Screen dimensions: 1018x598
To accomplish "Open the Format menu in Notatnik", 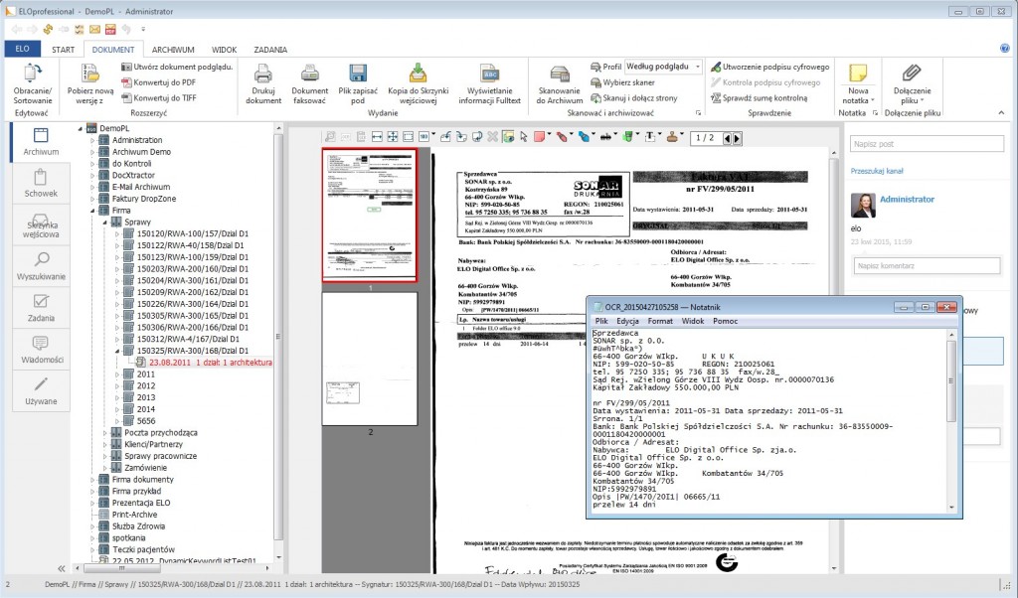I will coord(660,321).
